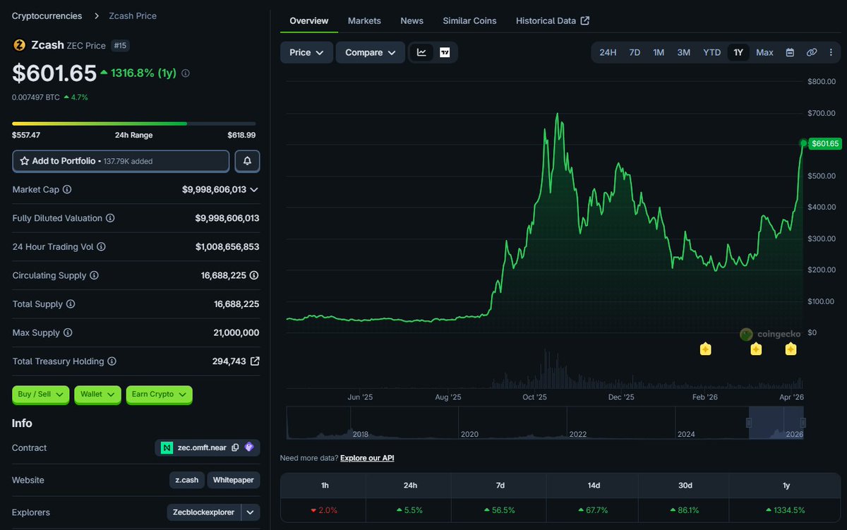Open the Historical Data tab
Image resolution: width=847 pixels, height=530 pixels.
click(x=553, y=20)
